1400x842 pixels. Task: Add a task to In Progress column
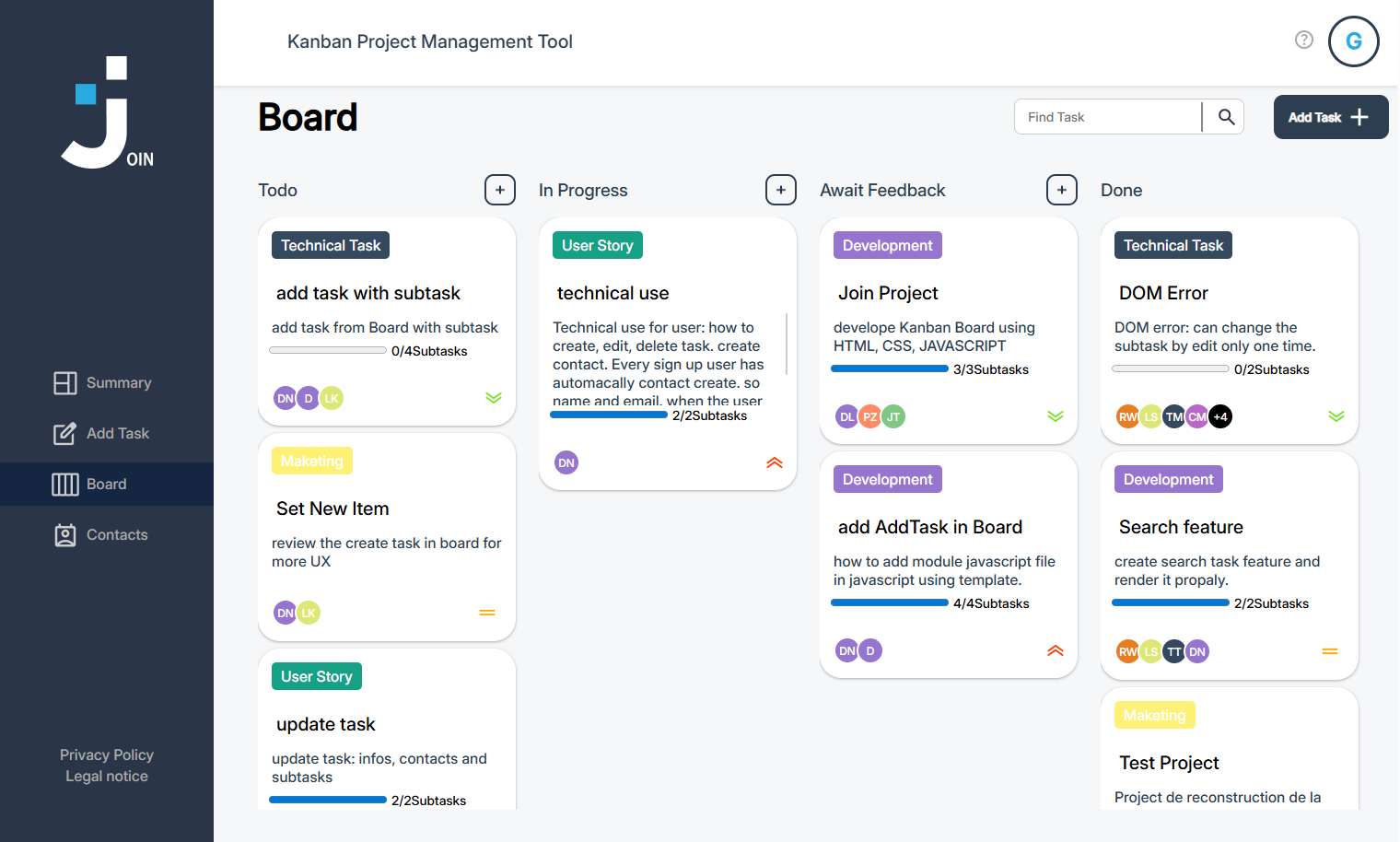pos(781,190)
